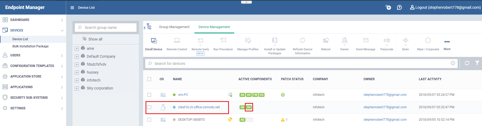
Task: Open the Passcode toolbar option
Action: [387, 44]
